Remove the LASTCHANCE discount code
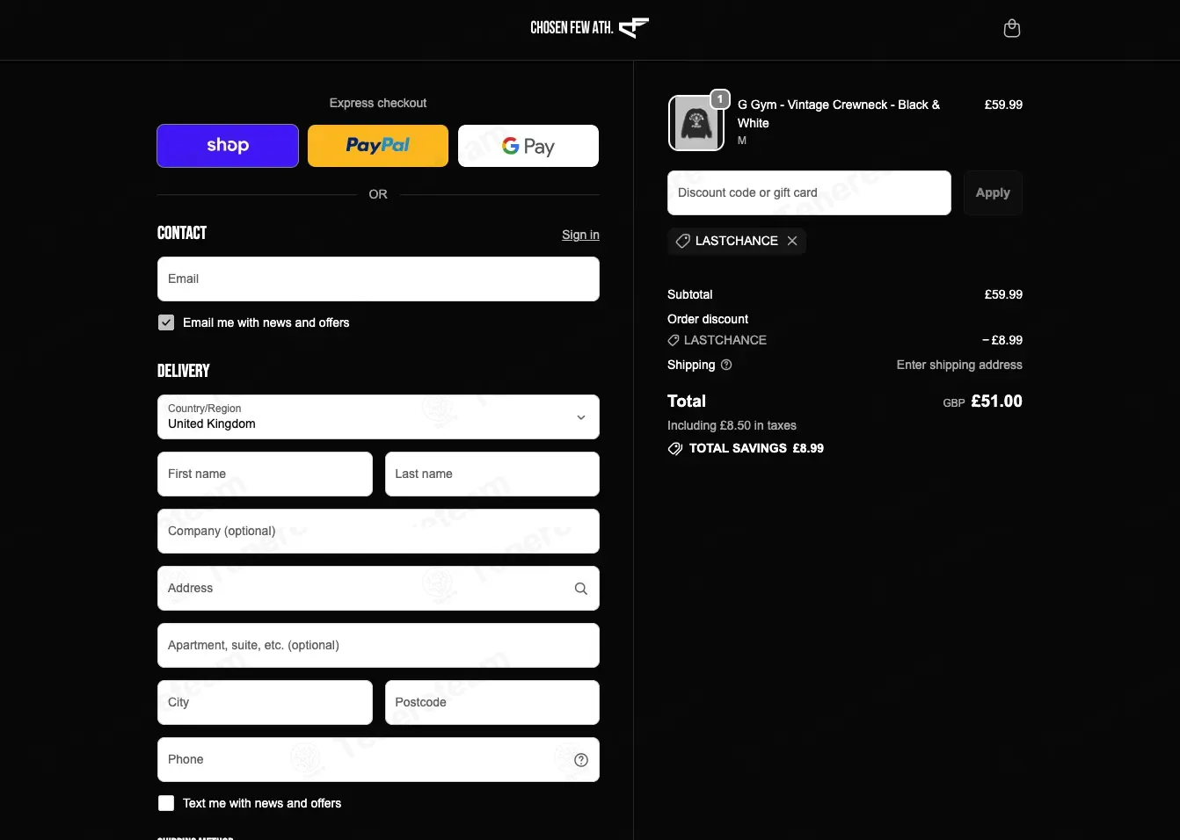The image size is (1180, 840). [x=792, y=241]
